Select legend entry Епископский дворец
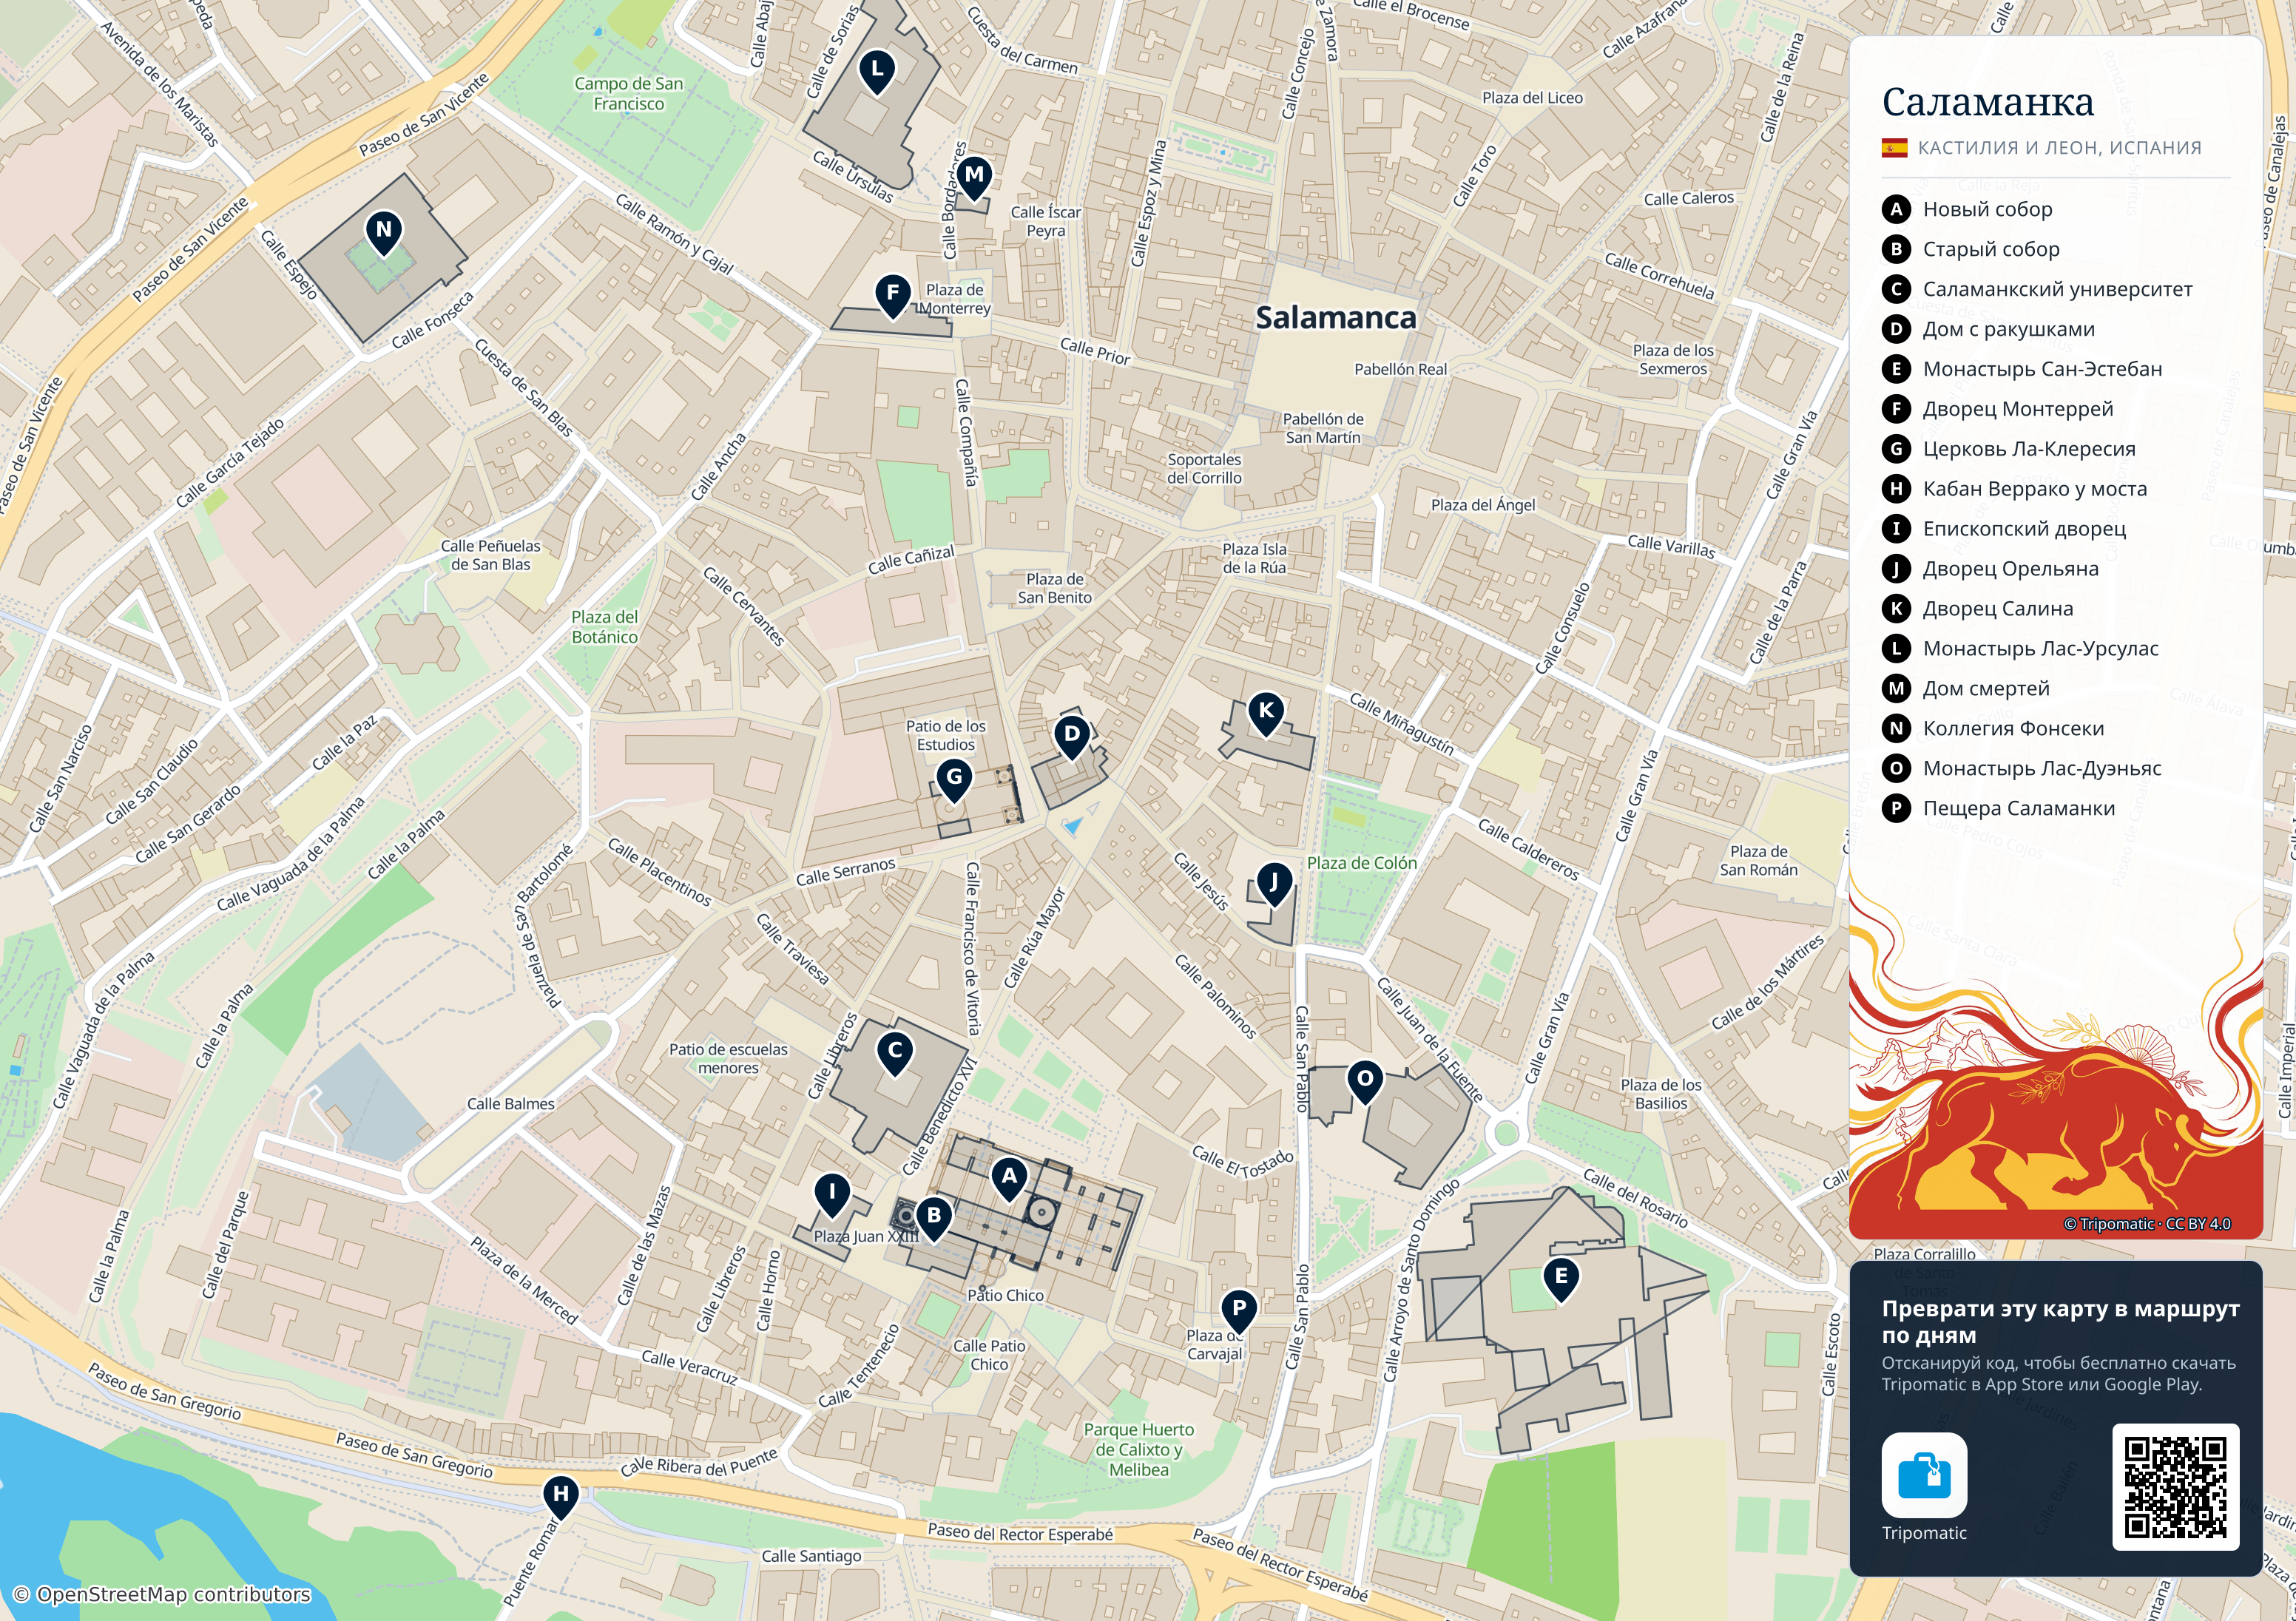This screenshot has width=2296, height=1621. pos(2024,529)
